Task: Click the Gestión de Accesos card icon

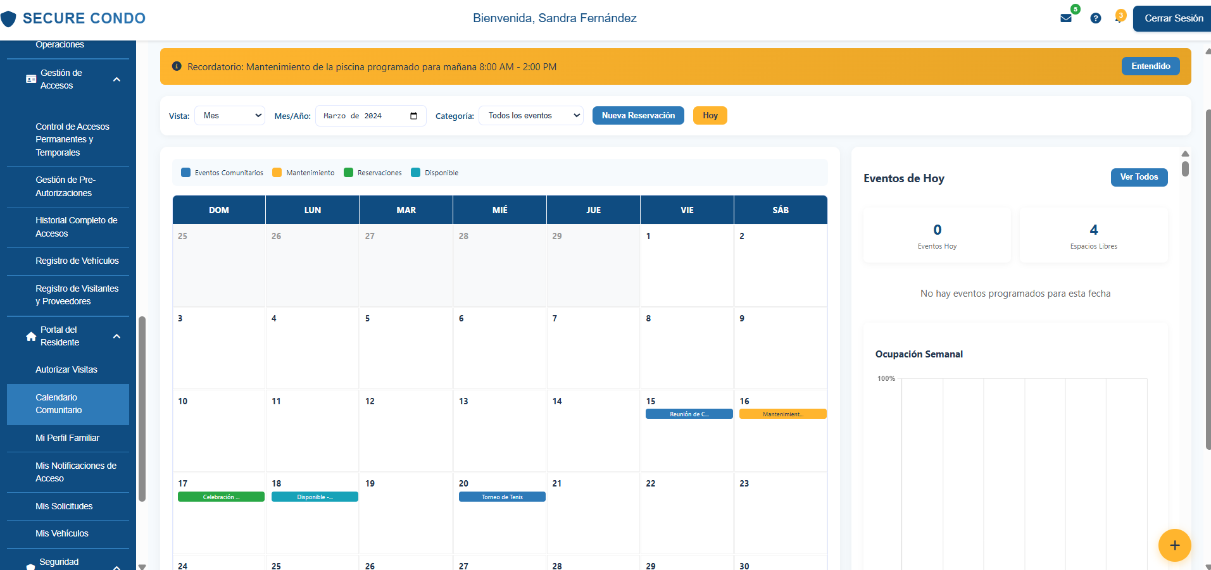Action: tap(31, 79)
